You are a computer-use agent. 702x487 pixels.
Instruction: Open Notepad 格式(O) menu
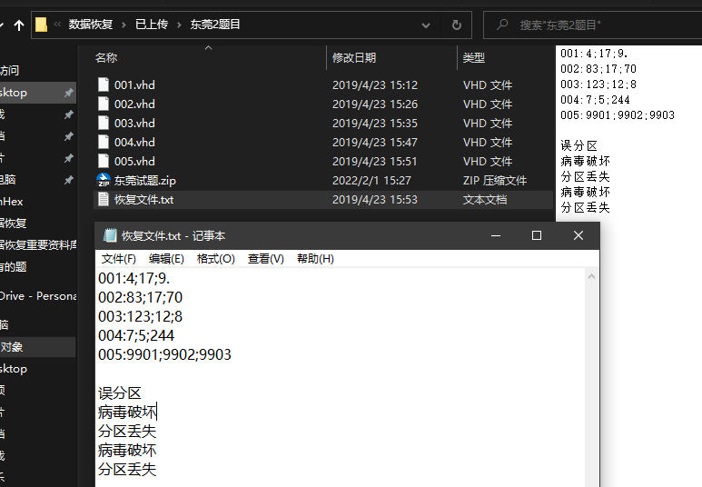pos(216,259)
